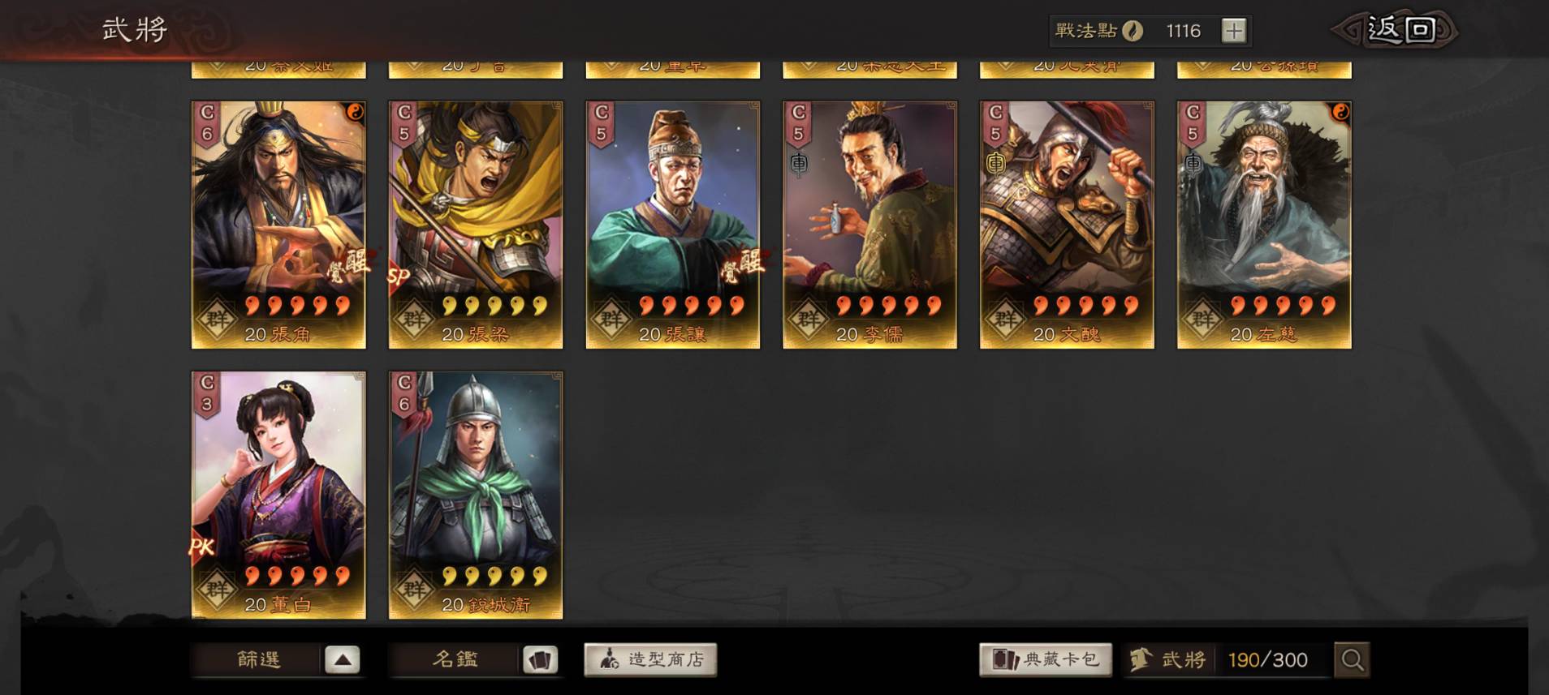Select the 文醜 general card

(1067, 225)
